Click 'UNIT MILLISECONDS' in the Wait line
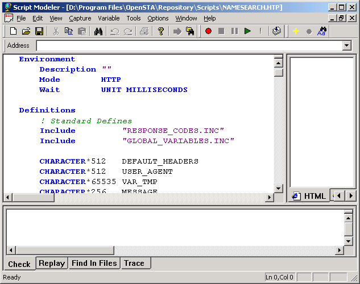Viewport: 360px width, 284px height. coord(144,90)
